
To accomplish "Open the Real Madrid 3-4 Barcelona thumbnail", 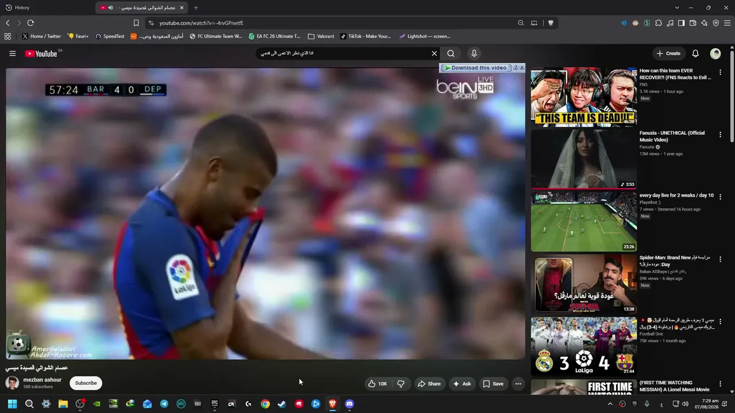I will 583,346.
